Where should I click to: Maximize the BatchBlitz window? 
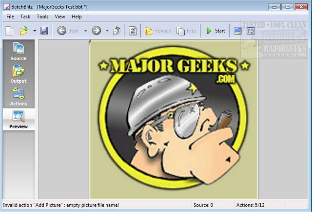[x=288, y=7]
